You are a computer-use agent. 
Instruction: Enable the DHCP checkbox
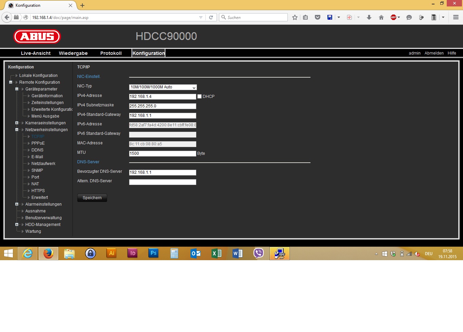[x=199, y=97]
